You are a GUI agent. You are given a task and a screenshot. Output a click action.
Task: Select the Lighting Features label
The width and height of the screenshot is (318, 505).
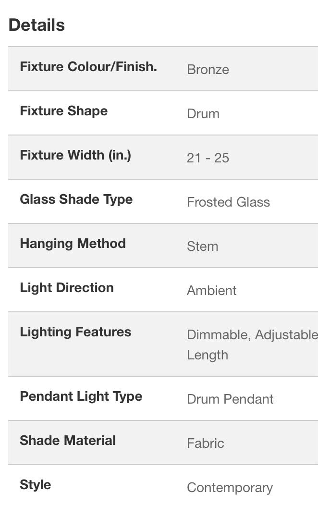[75, 332]
